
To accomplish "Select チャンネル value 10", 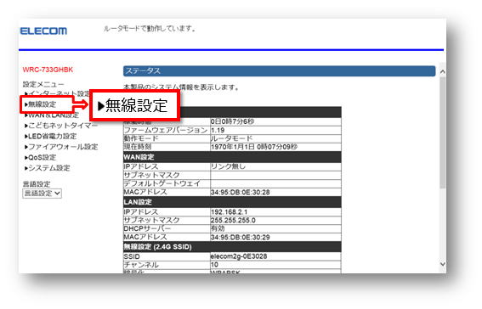I will pyautogui.click(x=214, y=265).
